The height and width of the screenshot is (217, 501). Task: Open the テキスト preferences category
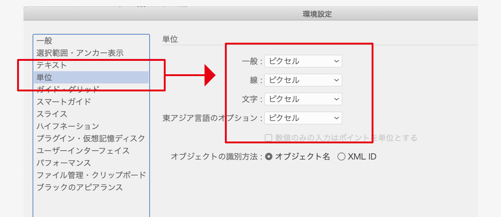(52, 65)
